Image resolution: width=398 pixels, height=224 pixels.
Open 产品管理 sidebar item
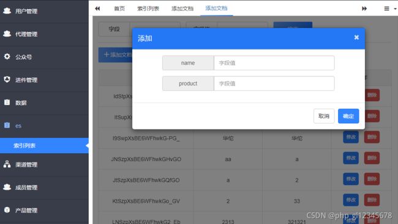coord(44,210)
